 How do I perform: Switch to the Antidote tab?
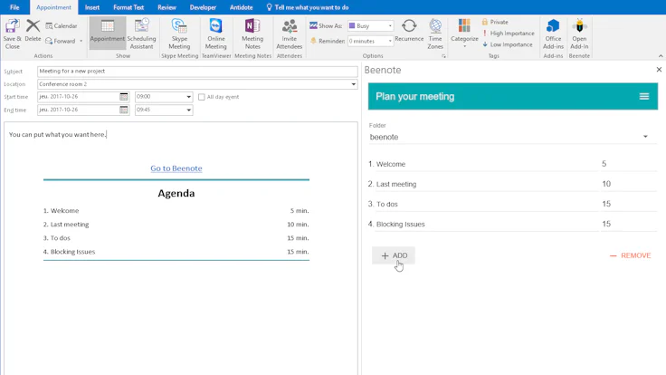241,7
